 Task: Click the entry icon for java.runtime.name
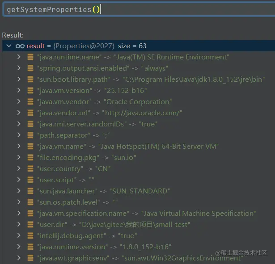pos(30,57)
